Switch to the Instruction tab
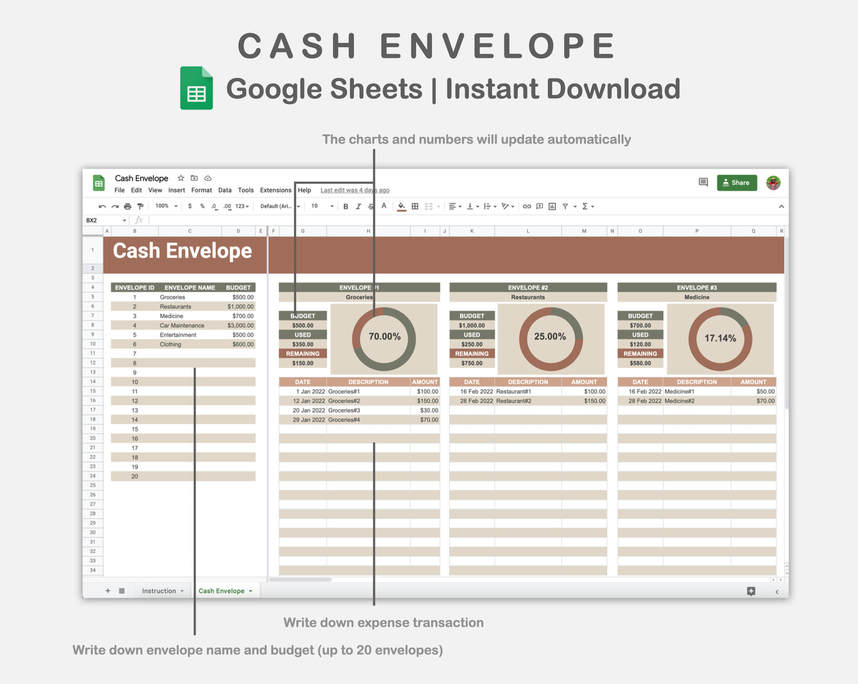Viewport: 858px width, 684px height. 159,591
